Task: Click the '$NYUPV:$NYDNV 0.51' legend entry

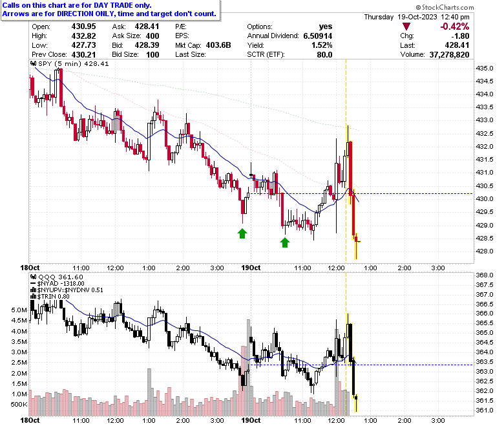Action: point(70,290)
